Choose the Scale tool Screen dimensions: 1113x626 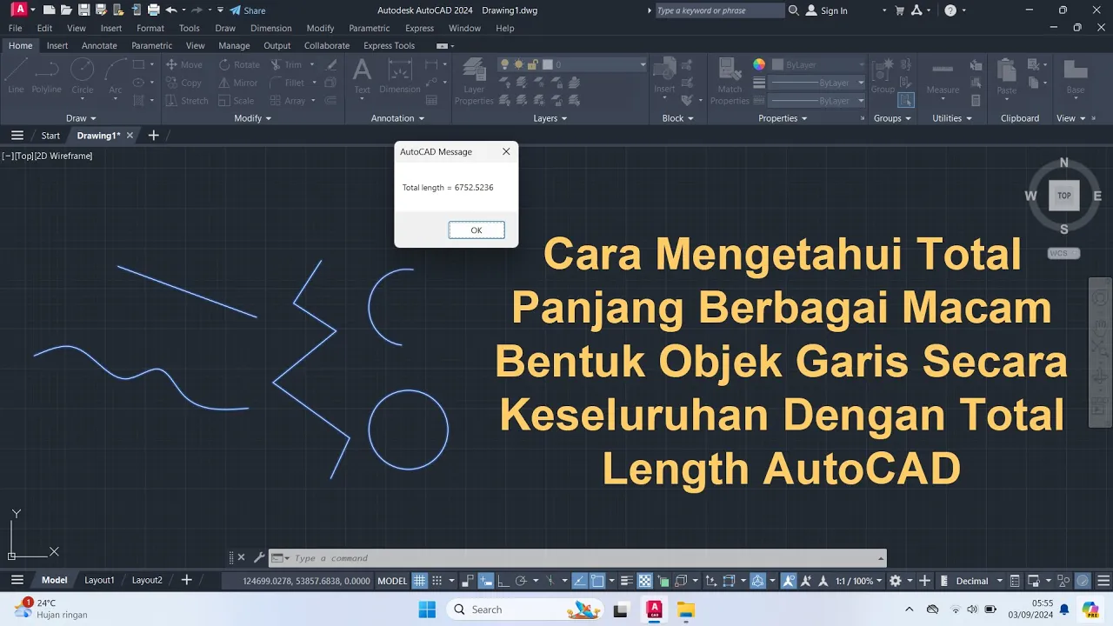tap(236, 101)
